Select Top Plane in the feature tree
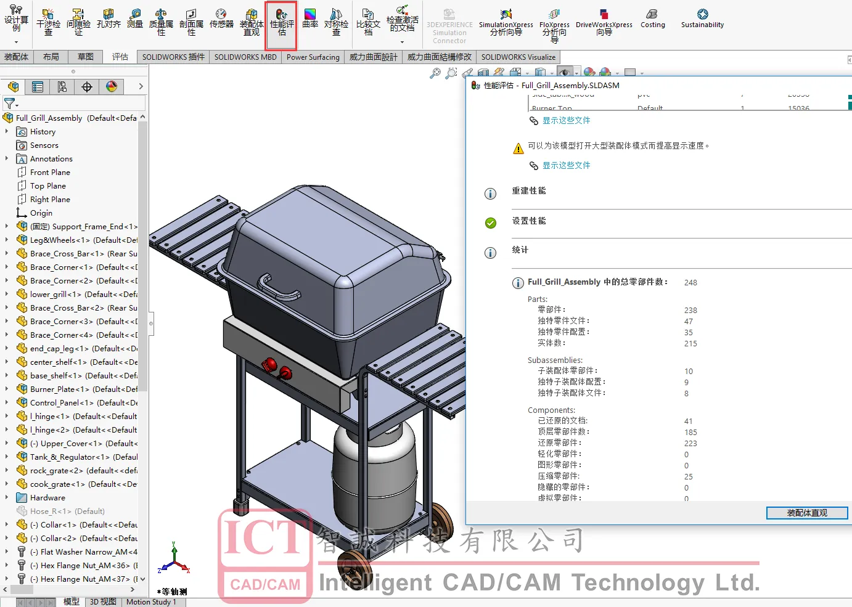Image resolution: width=852 pixels, height=607 pixels. [x=47, y=186]
